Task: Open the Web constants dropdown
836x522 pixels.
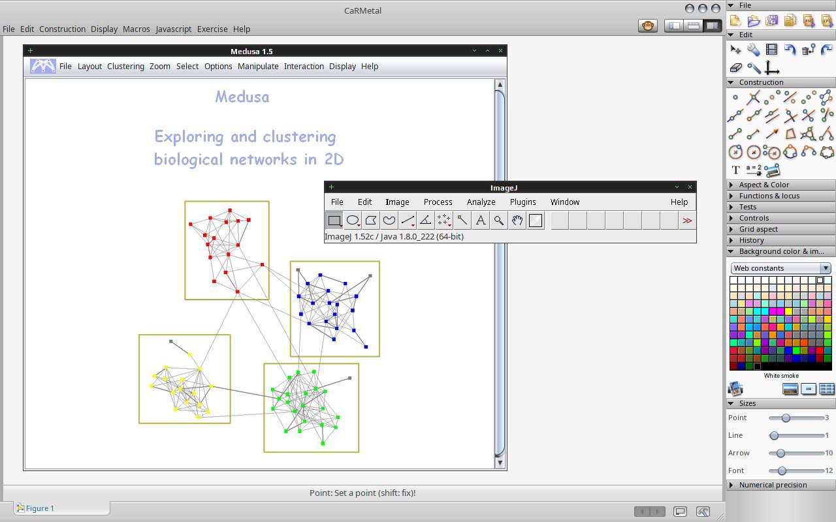Action: 780,268
